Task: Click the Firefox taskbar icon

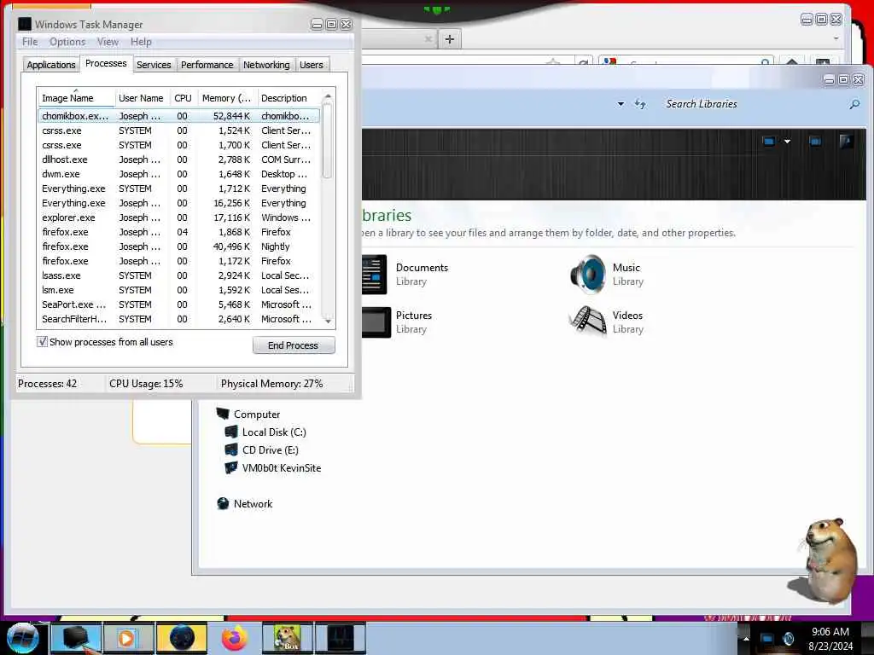Action: [235, 638]
